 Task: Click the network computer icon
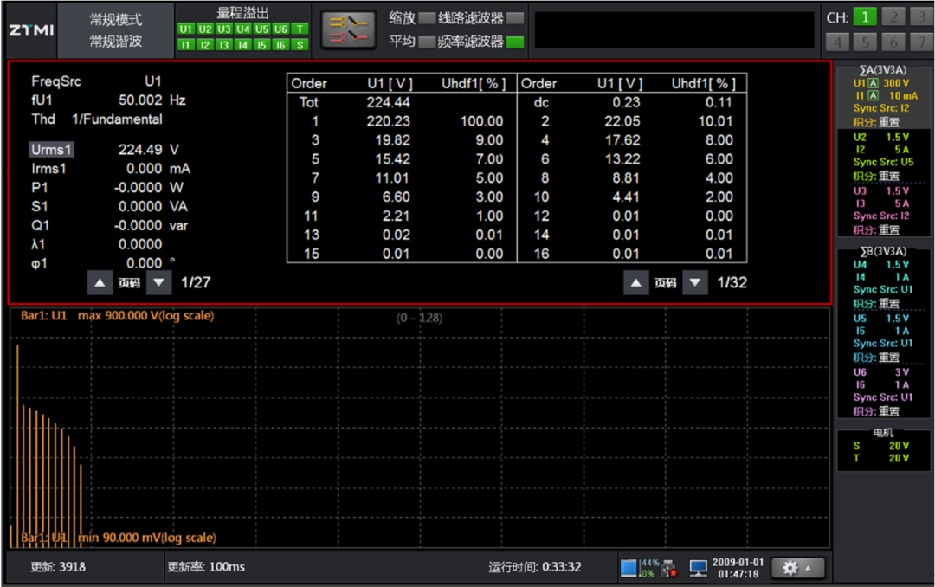click(x=698, y=568)
